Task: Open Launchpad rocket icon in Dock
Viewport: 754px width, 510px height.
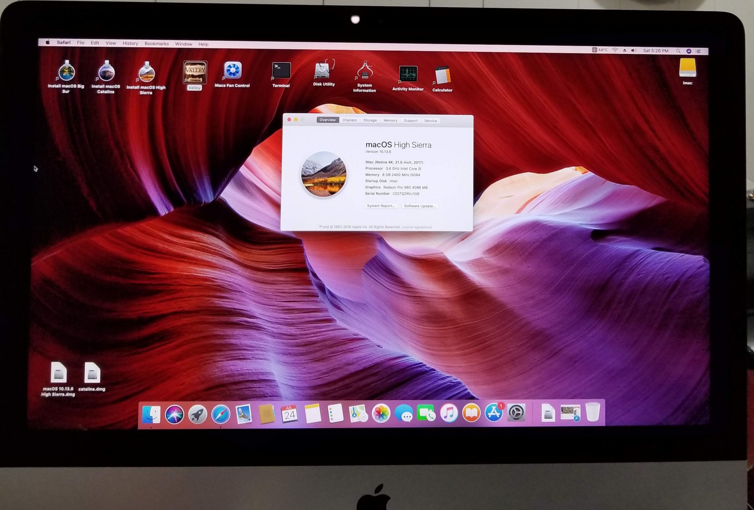Action: click(x=198, y=415)
